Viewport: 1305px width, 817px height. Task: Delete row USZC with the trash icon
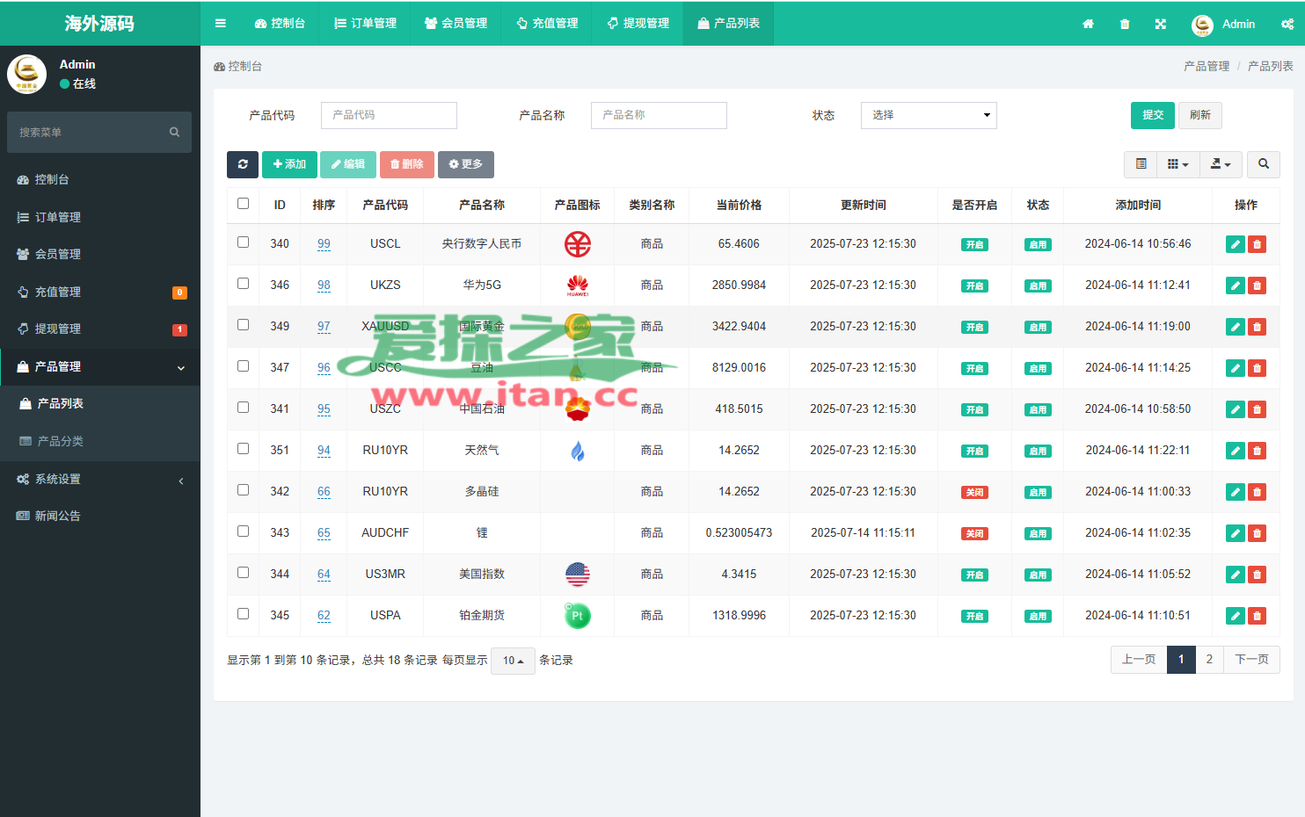point(1258,409)
